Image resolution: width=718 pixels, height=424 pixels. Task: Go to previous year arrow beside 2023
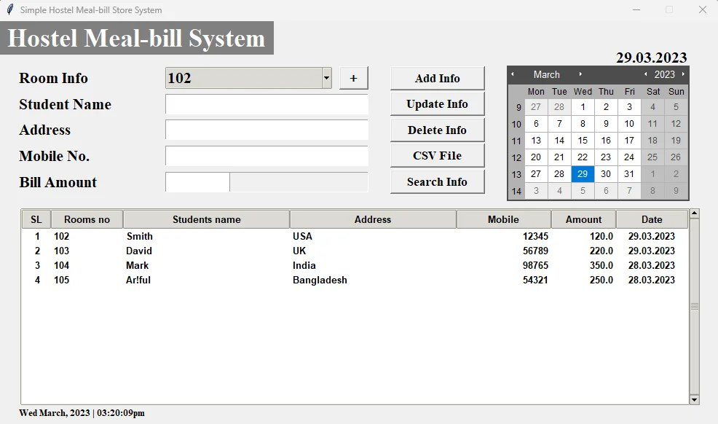pyautogui.click(x=646, y=74)
